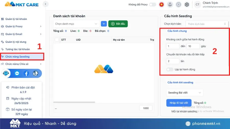Click the UID column header
The width and height of the screenshot is (230, 129).
78,40
